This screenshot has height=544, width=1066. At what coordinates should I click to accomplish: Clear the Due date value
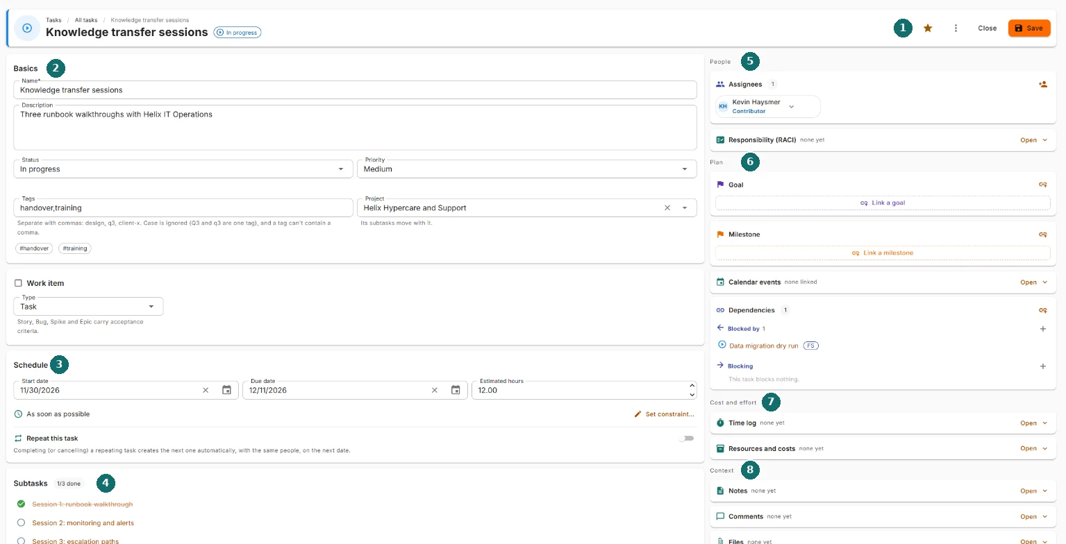(435, 390)
